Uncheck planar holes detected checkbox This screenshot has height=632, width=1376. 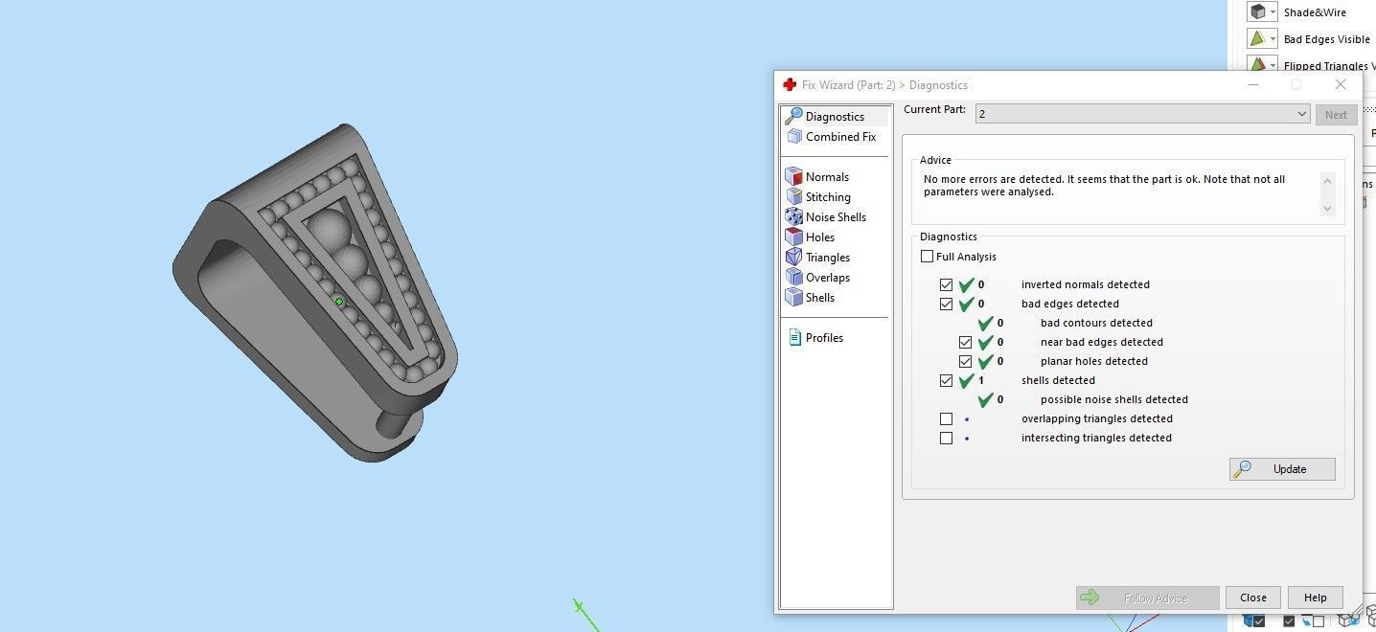coord(966,362)
